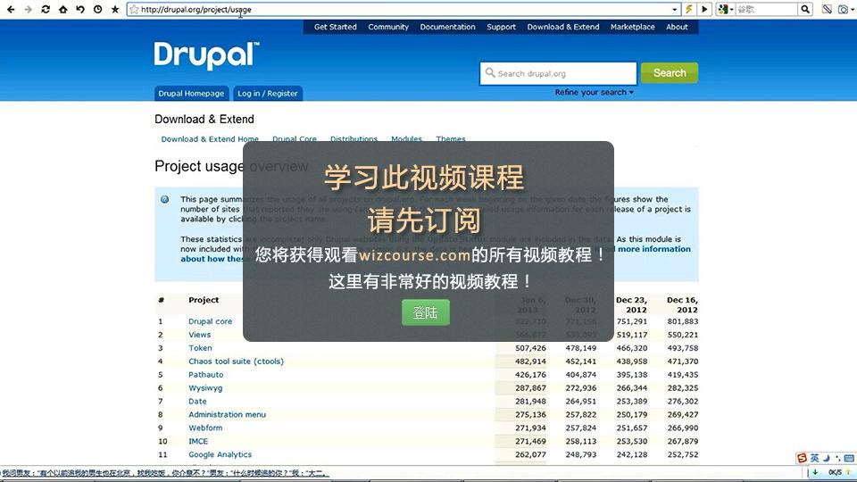Open the browser home page icon

(x=62, y=9)
